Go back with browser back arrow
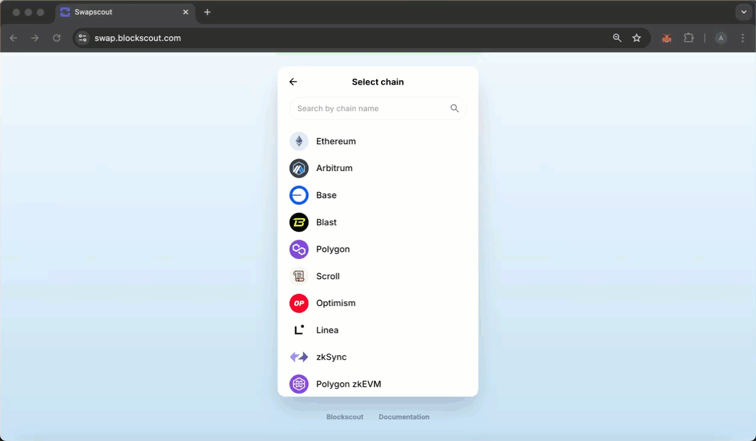 [13, 38]
